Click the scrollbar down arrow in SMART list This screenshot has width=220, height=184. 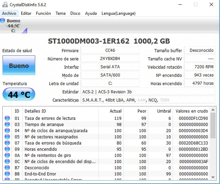(213, 177)
